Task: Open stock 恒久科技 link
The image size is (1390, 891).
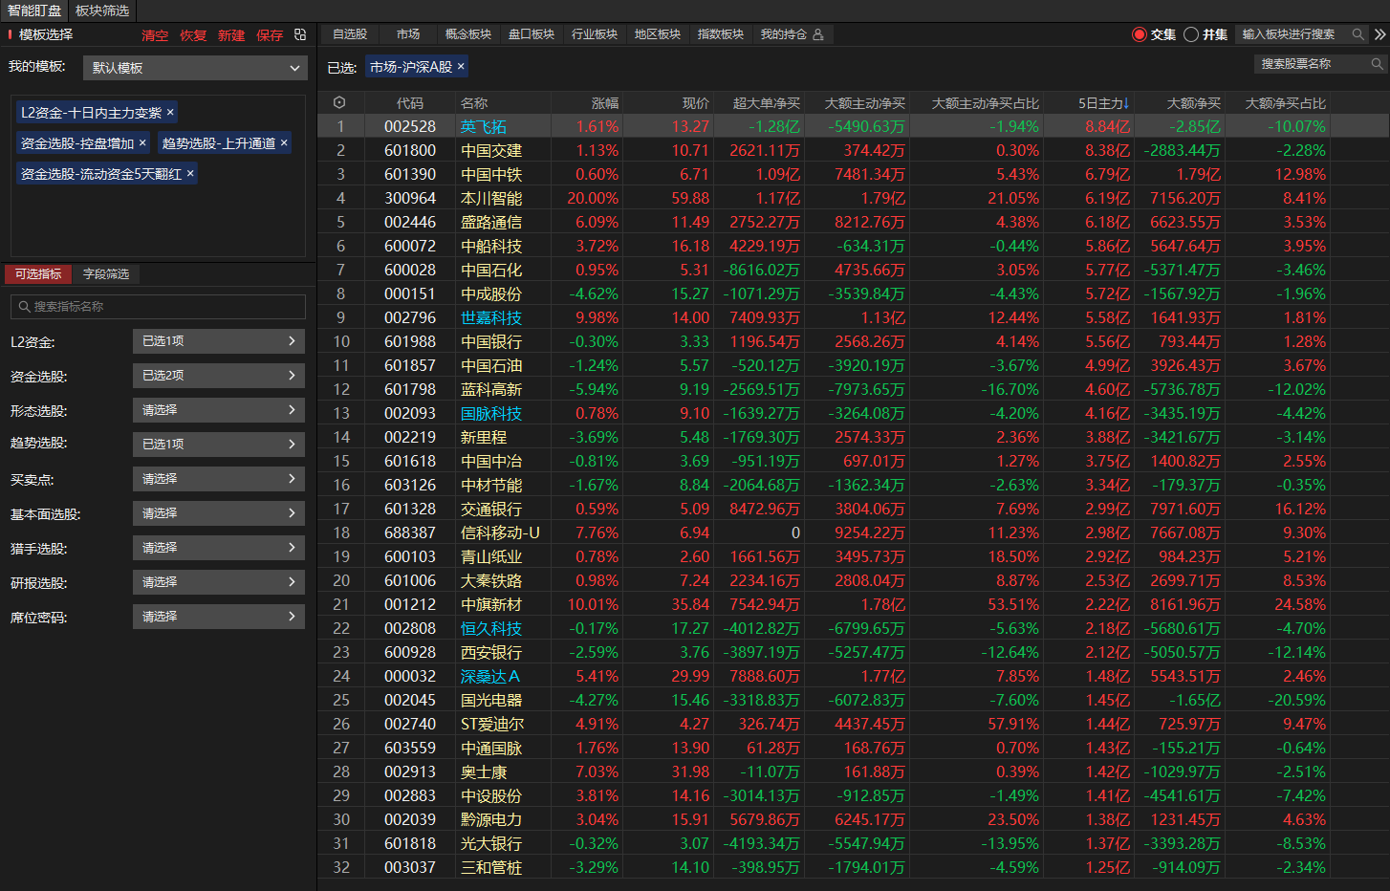Action: pos(491,628)
